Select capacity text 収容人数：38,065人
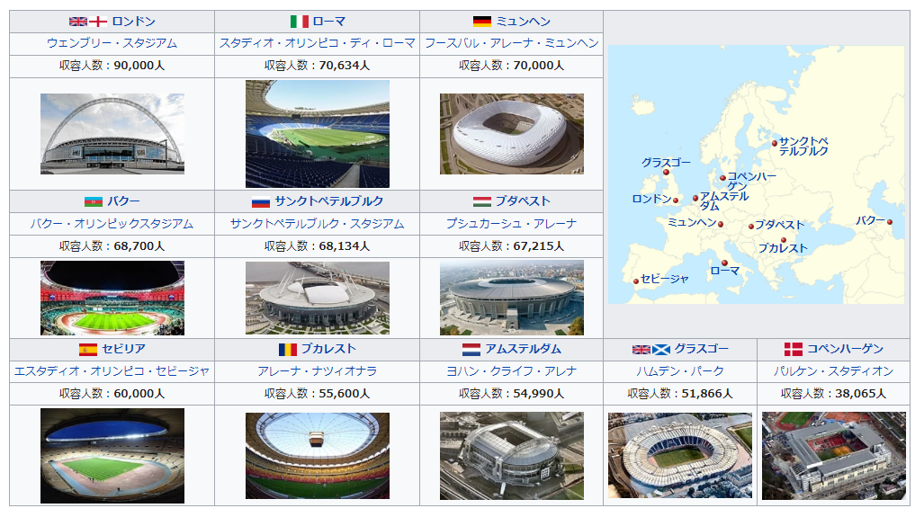Image resolution: width=924 pixels, height=517 pixels. pos(834,394)
